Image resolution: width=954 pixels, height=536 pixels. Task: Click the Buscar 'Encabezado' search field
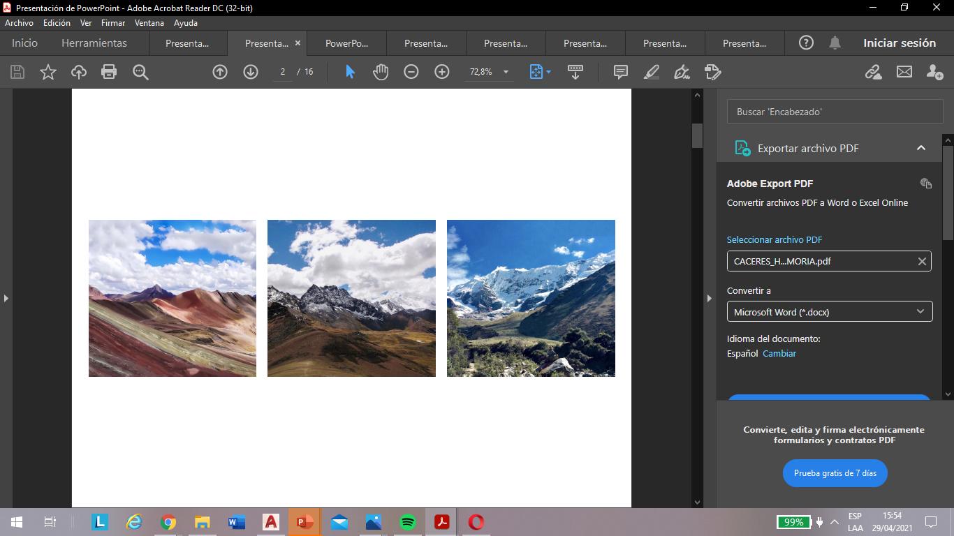click(835, 112)
